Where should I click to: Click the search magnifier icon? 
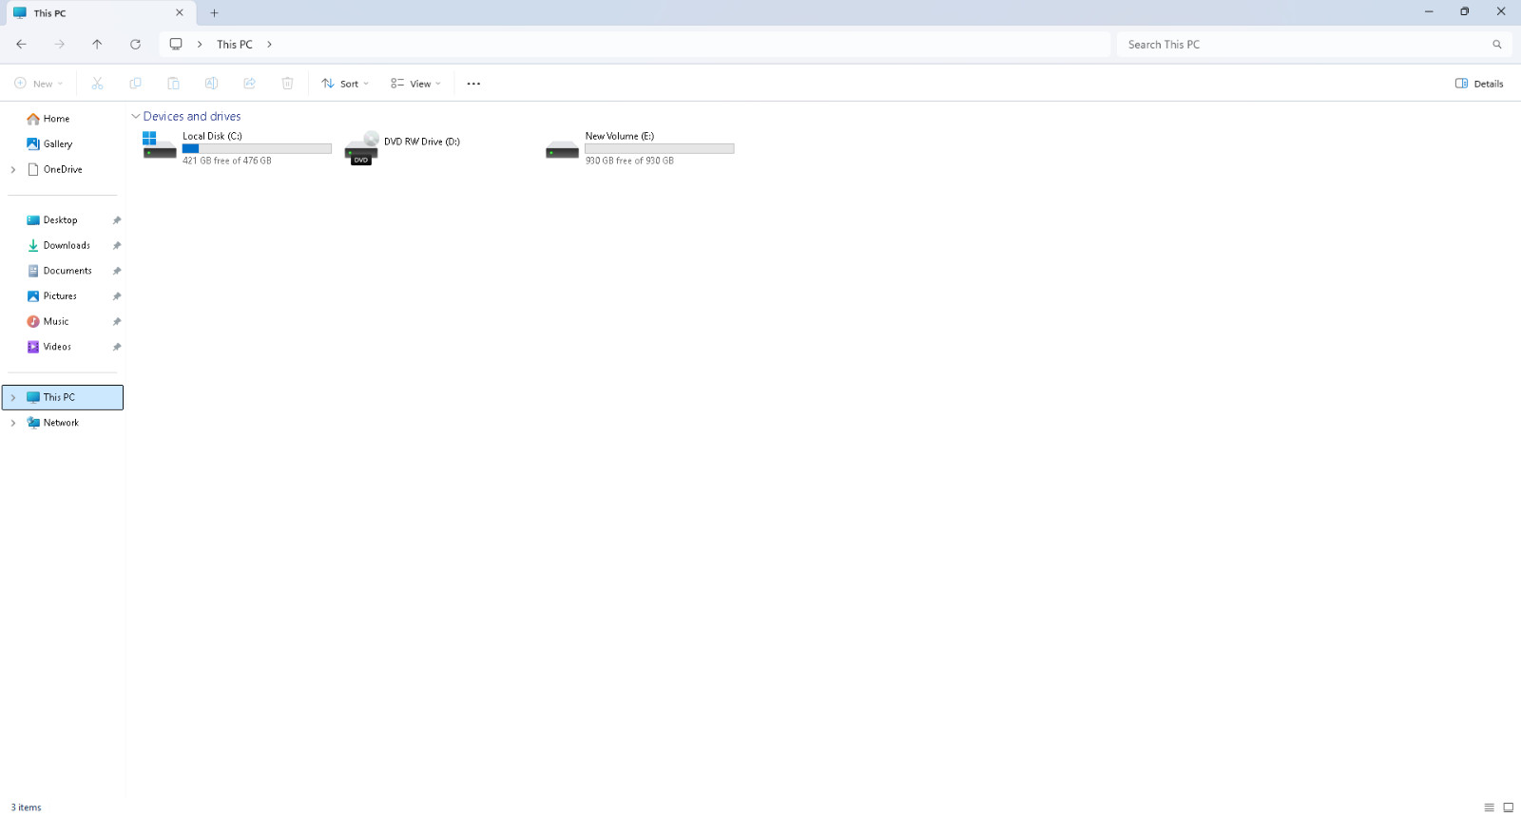1496,45
